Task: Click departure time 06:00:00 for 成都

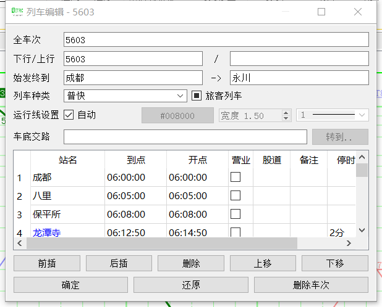Action: click(x=198, y=178)
